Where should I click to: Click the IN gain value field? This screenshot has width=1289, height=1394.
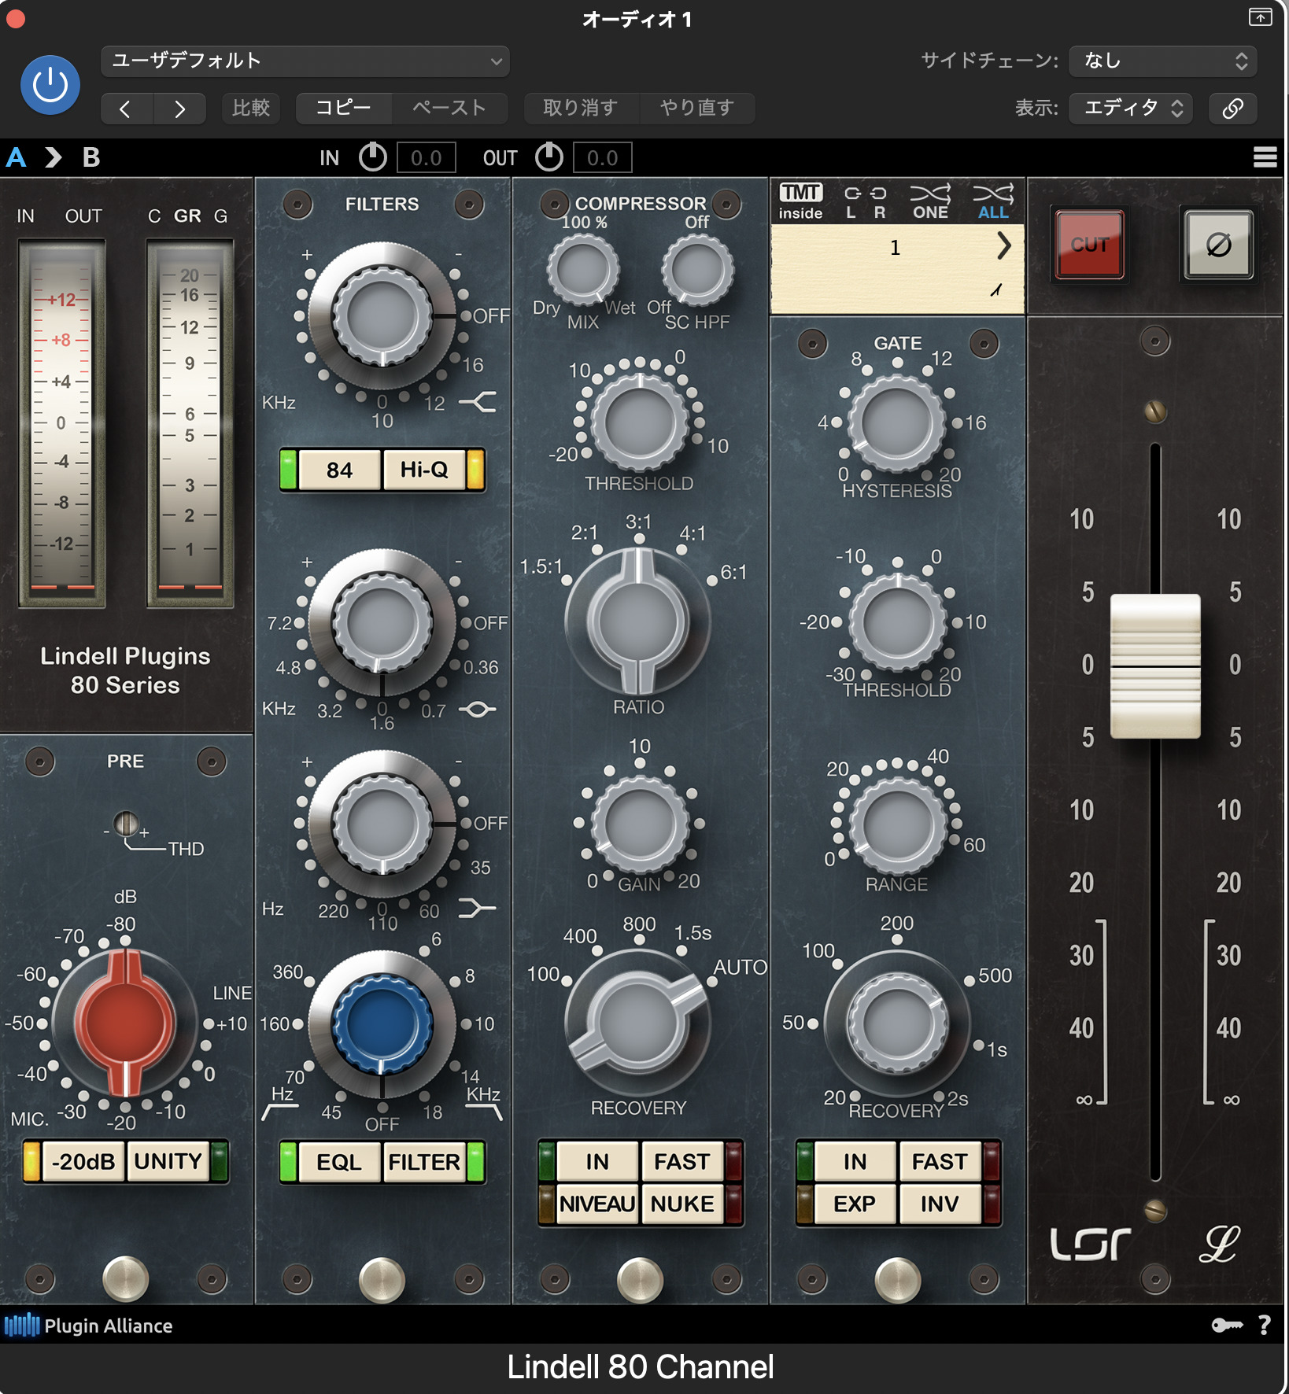426,157
